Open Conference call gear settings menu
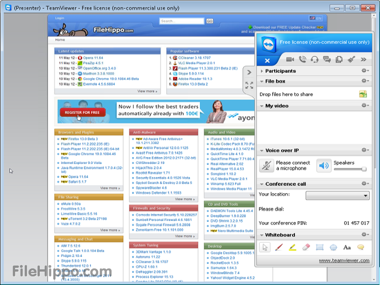Viewport: 380px width, 285px height. (x=365, y=183)
